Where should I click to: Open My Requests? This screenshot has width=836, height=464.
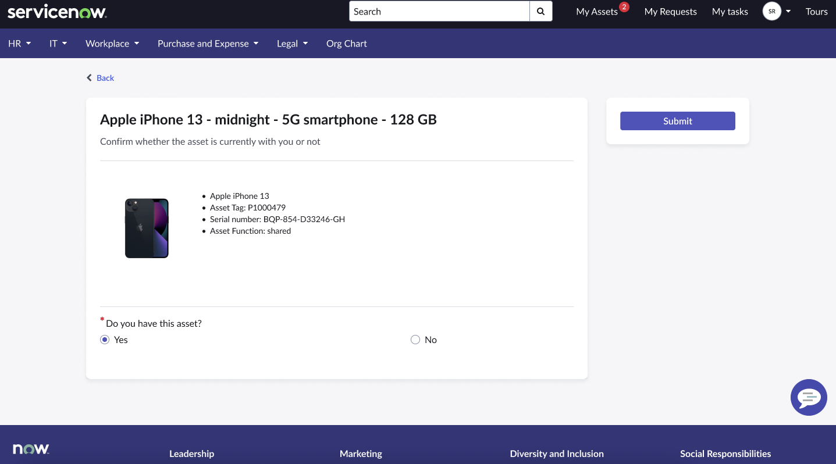pyautogui.click(x=671, y=12)
